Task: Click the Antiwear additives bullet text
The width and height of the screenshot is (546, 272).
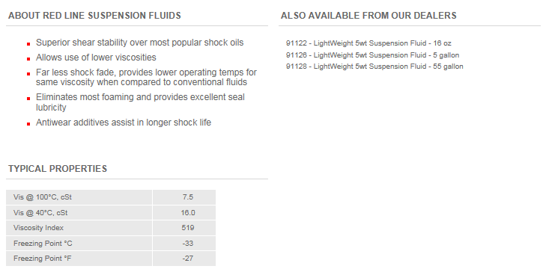Action: pyautogui.click(x=124, y=123)
